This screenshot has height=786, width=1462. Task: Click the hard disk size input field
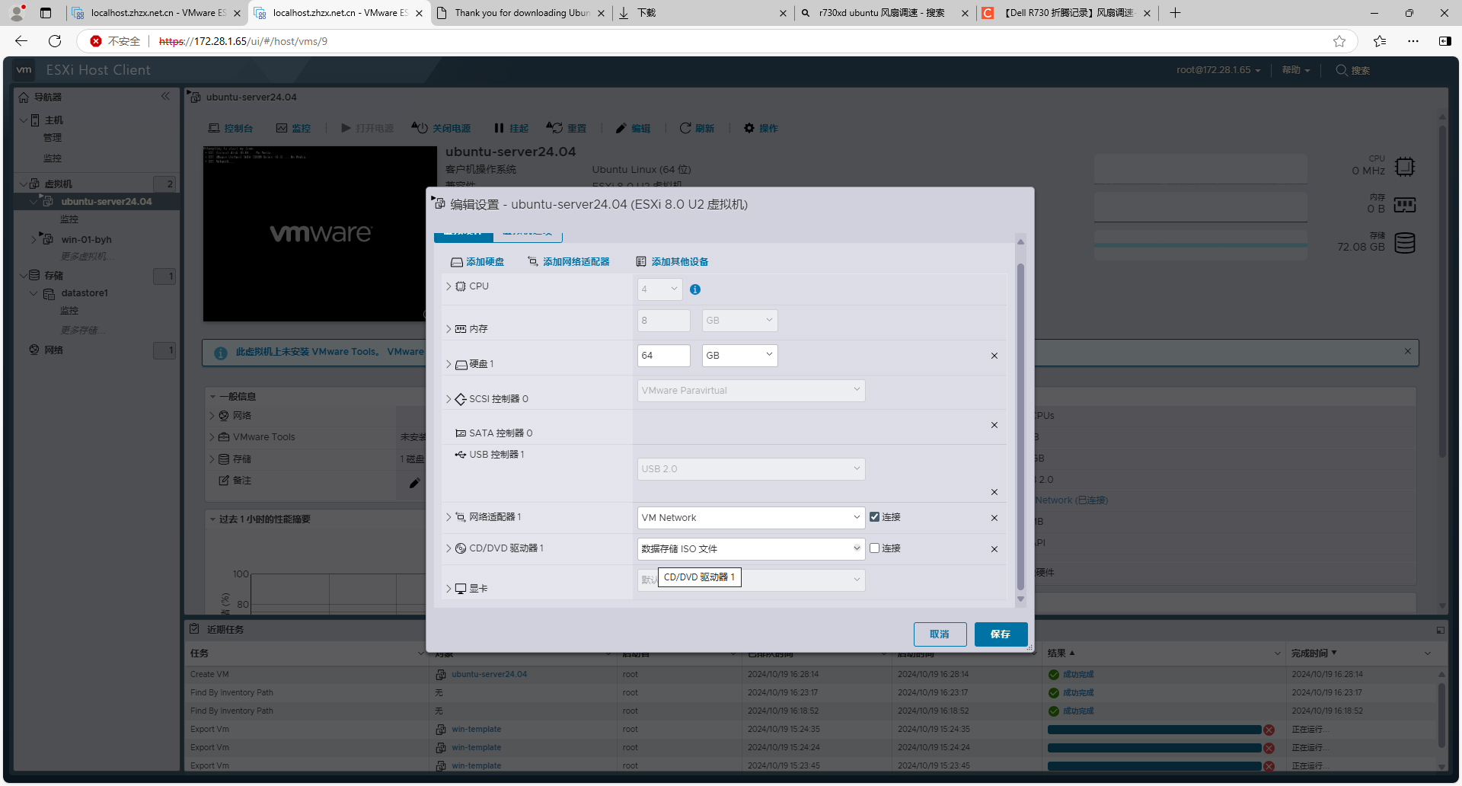663,356
